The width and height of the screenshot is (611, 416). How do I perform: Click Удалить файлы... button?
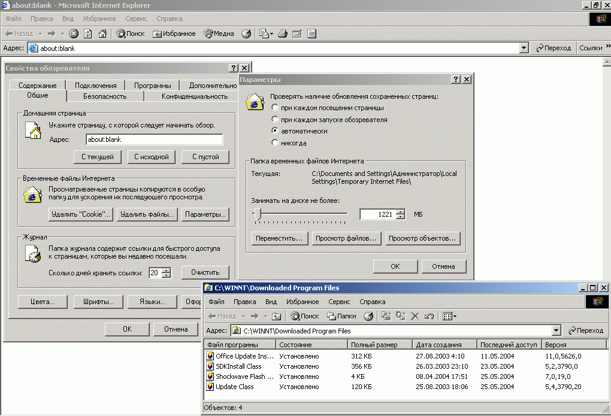(x=147, y=214)
